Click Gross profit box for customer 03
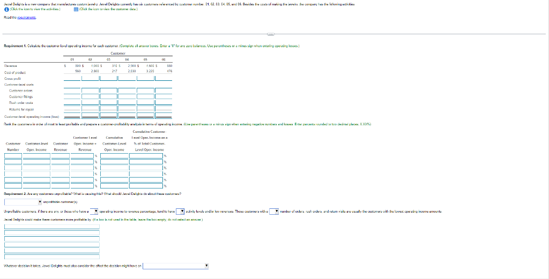This screenshot has height=279, width=549. click(x=108, y=78)
